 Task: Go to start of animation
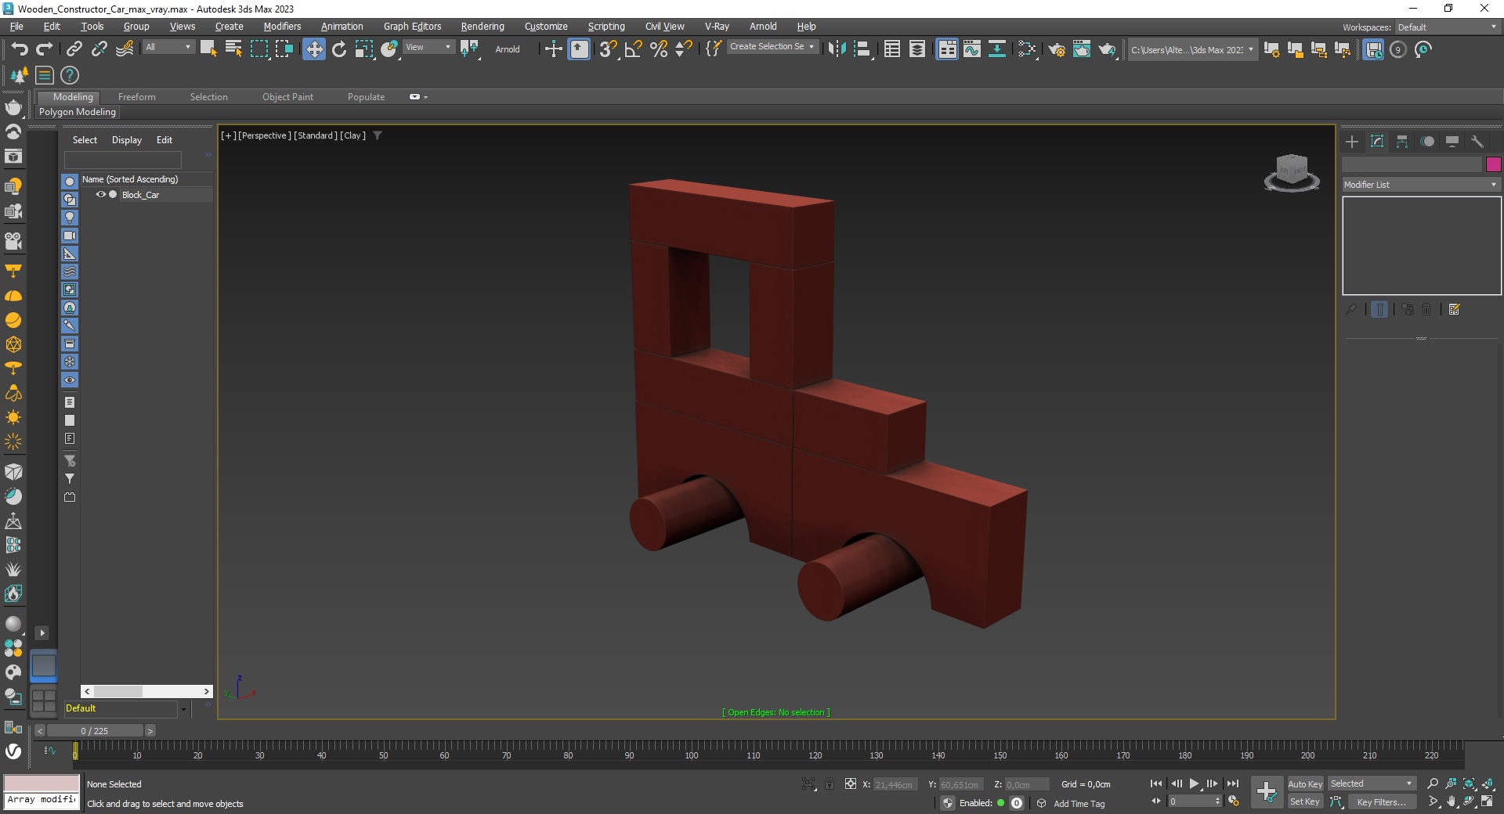pyautogui.click(x=1156, y=783)
